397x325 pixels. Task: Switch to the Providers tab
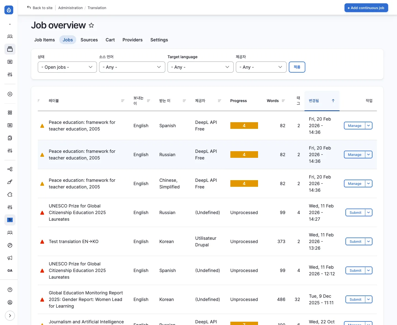[x=132, y=40]
